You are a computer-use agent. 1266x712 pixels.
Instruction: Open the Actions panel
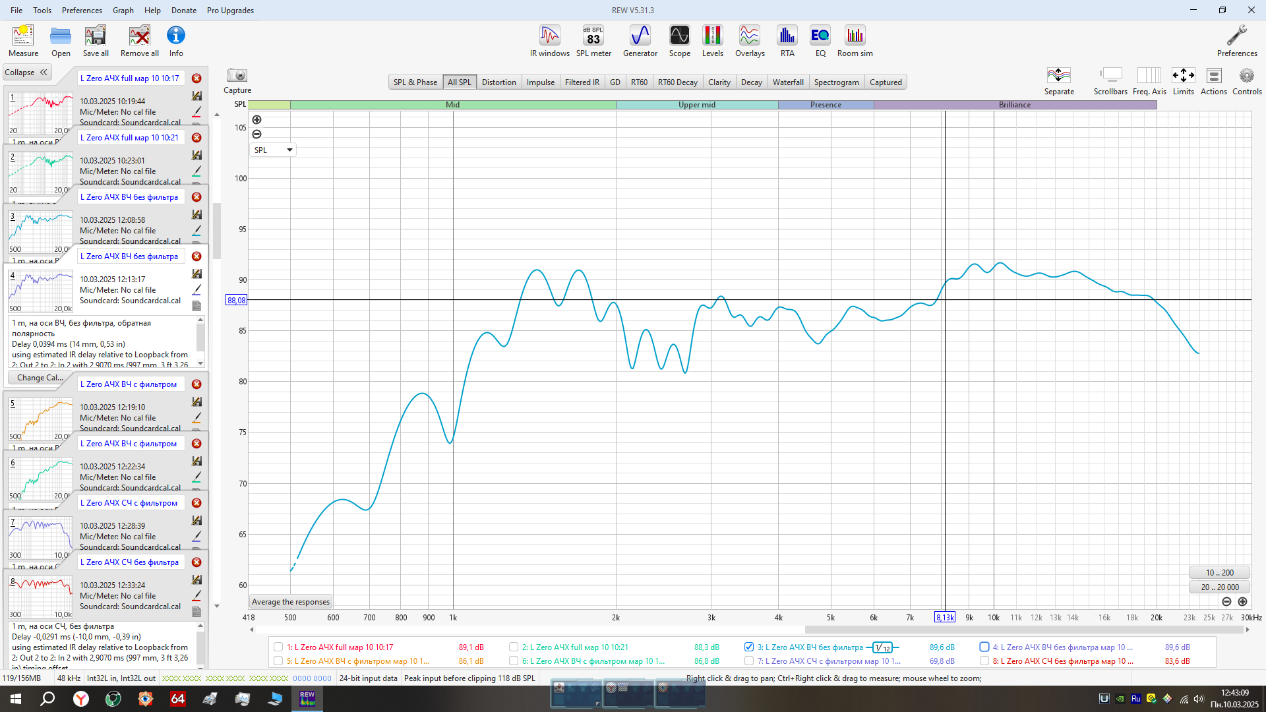pos(1214,80)
